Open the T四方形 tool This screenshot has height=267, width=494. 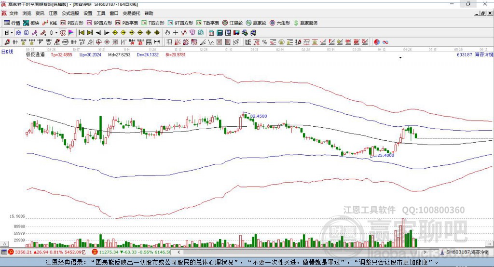coord(153,23)
